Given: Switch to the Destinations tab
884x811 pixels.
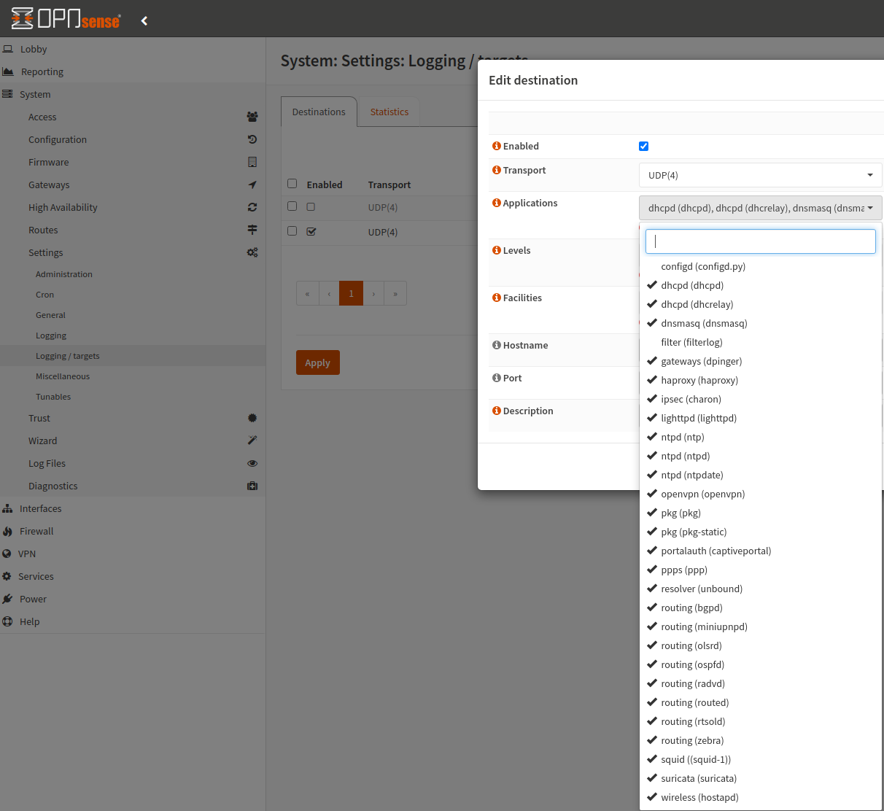Looking at the screenshot, I should 319,112.
